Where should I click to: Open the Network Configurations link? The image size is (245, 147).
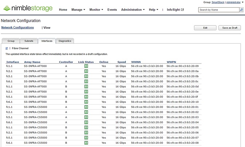click(x=17, y=27)
